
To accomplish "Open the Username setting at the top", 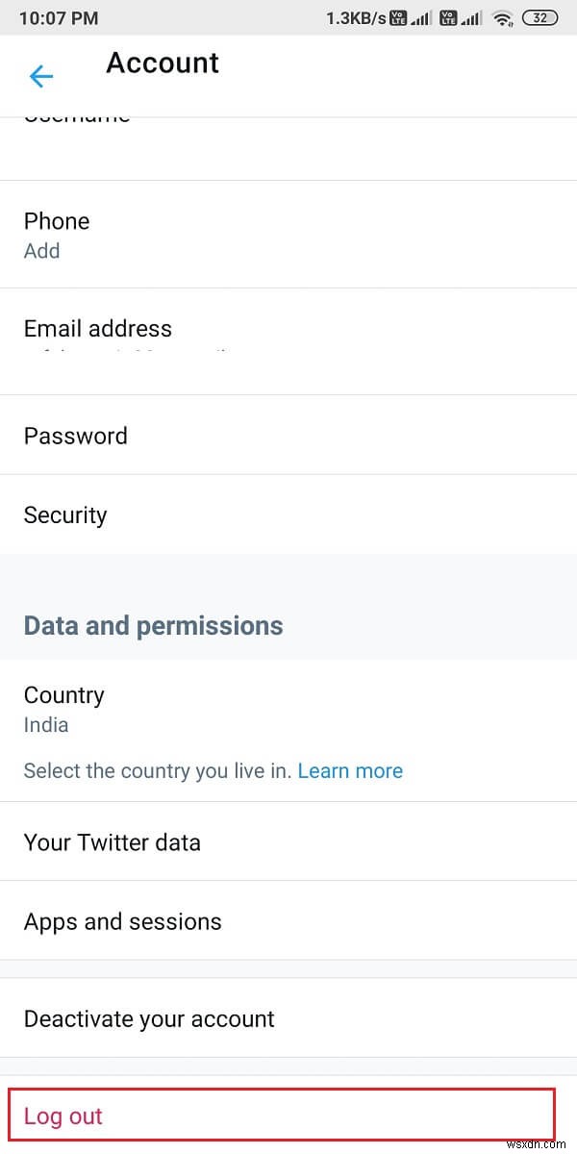I will [76, 117].
